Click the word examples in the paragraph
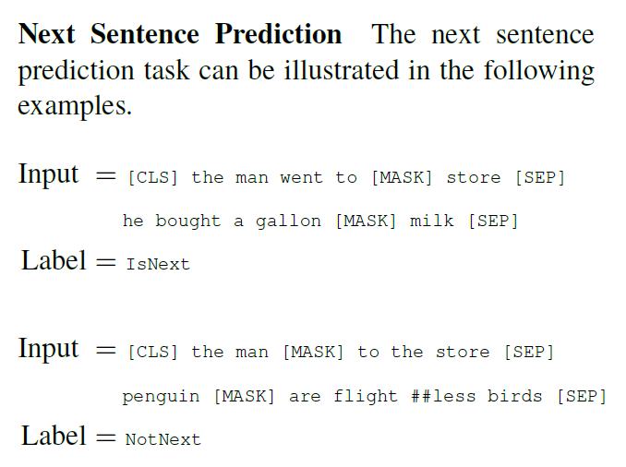This screenshot has height=467, width=626. [x=75, y=107]
